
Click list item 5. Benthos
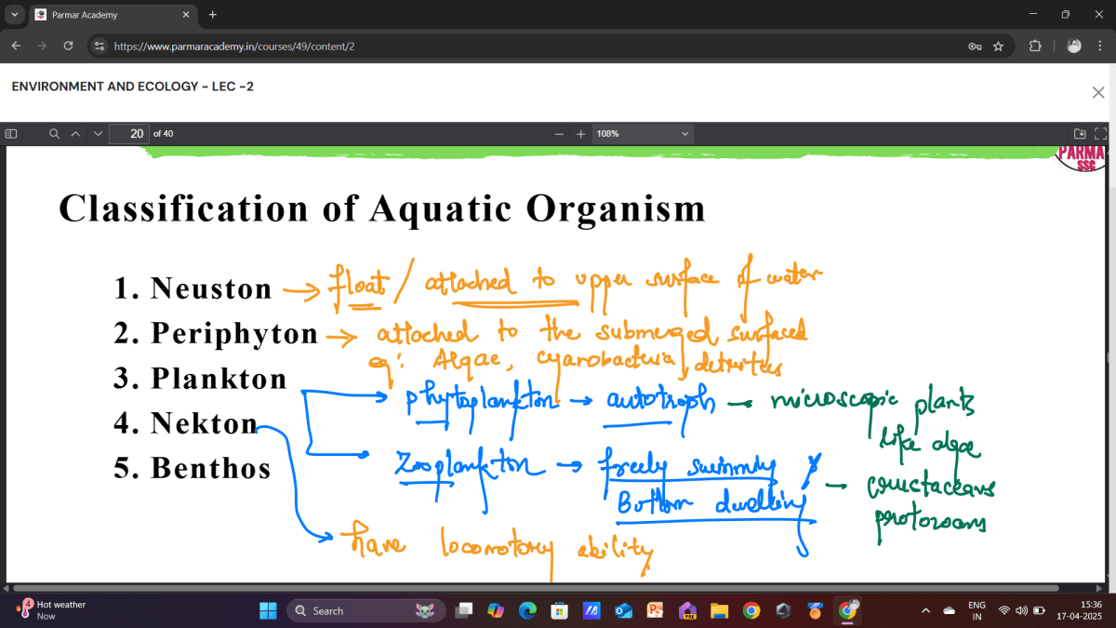[x=193, y=468]
